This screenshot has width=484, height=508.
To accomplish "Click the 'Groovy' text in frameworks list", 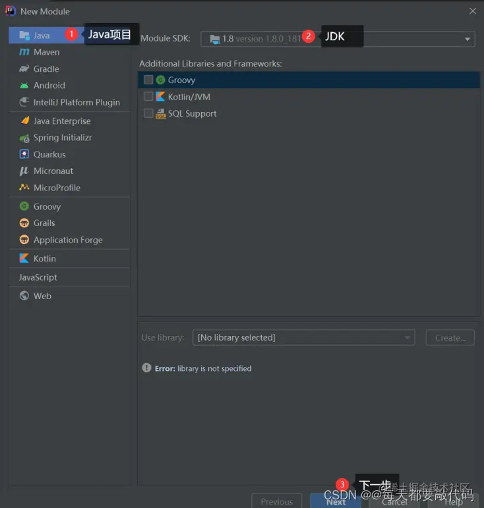I will pyautogui.click(x=181, y=80).
